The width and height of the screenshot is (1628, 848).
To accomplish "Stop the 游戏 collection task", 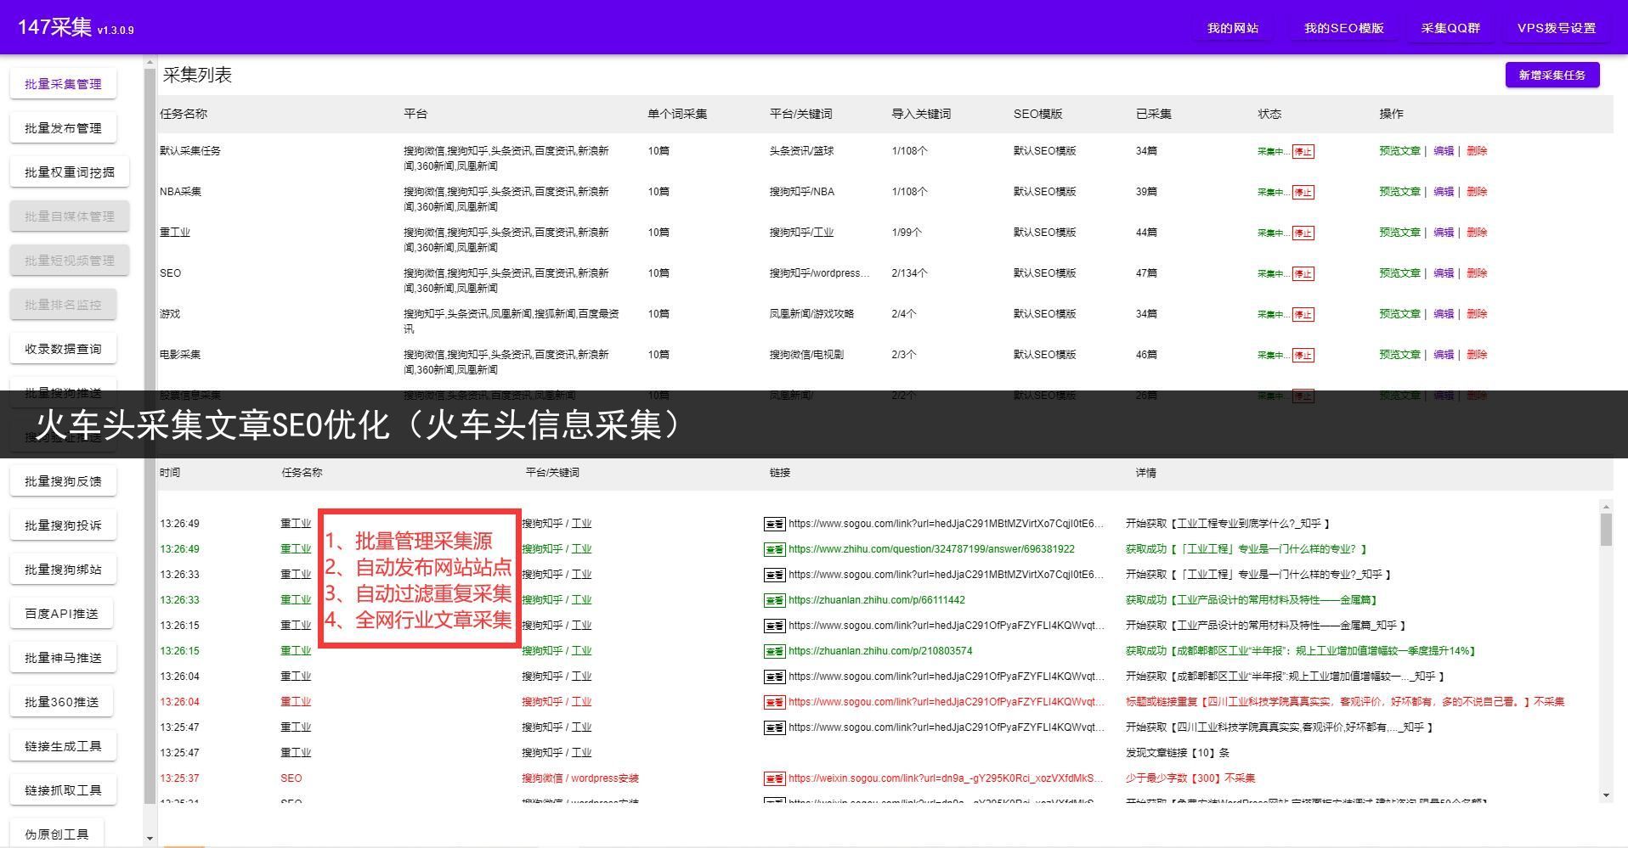I will point(1304,313).
